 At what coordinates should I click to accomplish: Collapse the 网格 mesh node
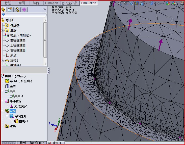click(x=2, y=111)
